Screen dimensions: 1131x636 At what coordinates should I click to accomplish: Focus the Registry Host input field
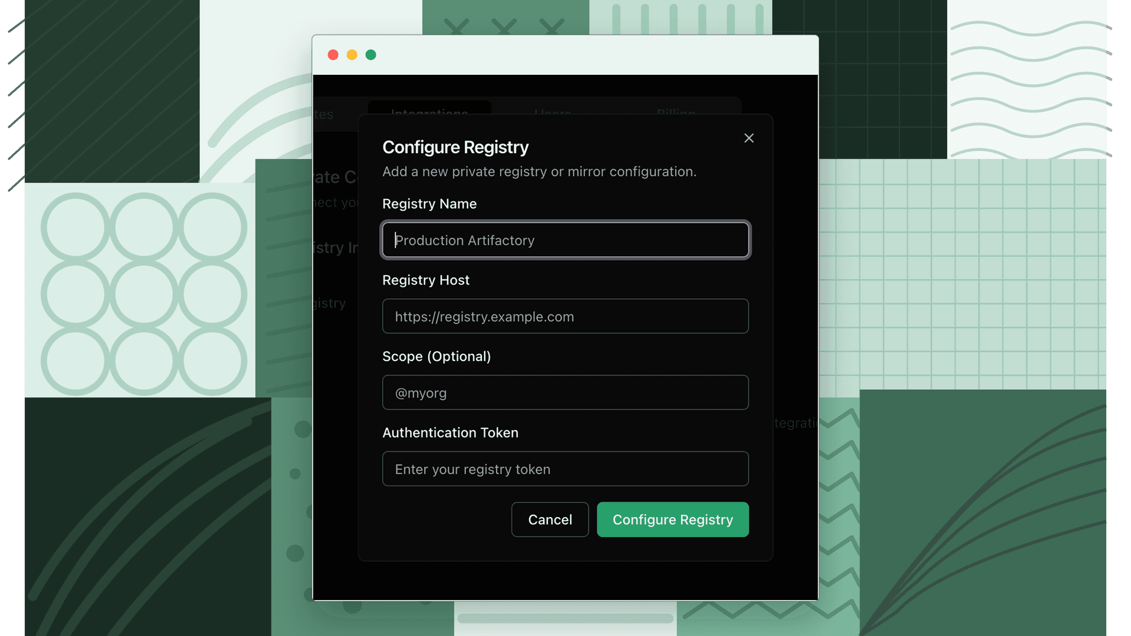[x=565, y=316]
